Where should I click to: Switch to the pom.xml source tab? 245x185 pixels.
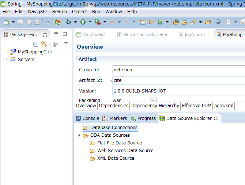click(223, 106)
